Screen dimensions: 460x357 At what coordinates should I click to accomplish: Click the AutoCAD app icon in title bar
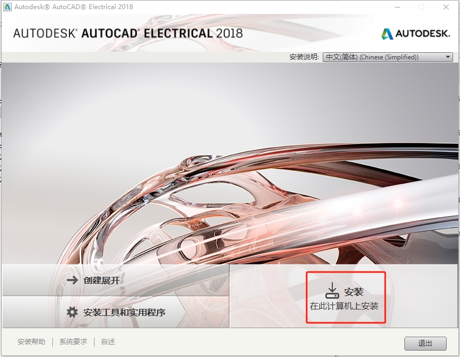pos(7,7)
